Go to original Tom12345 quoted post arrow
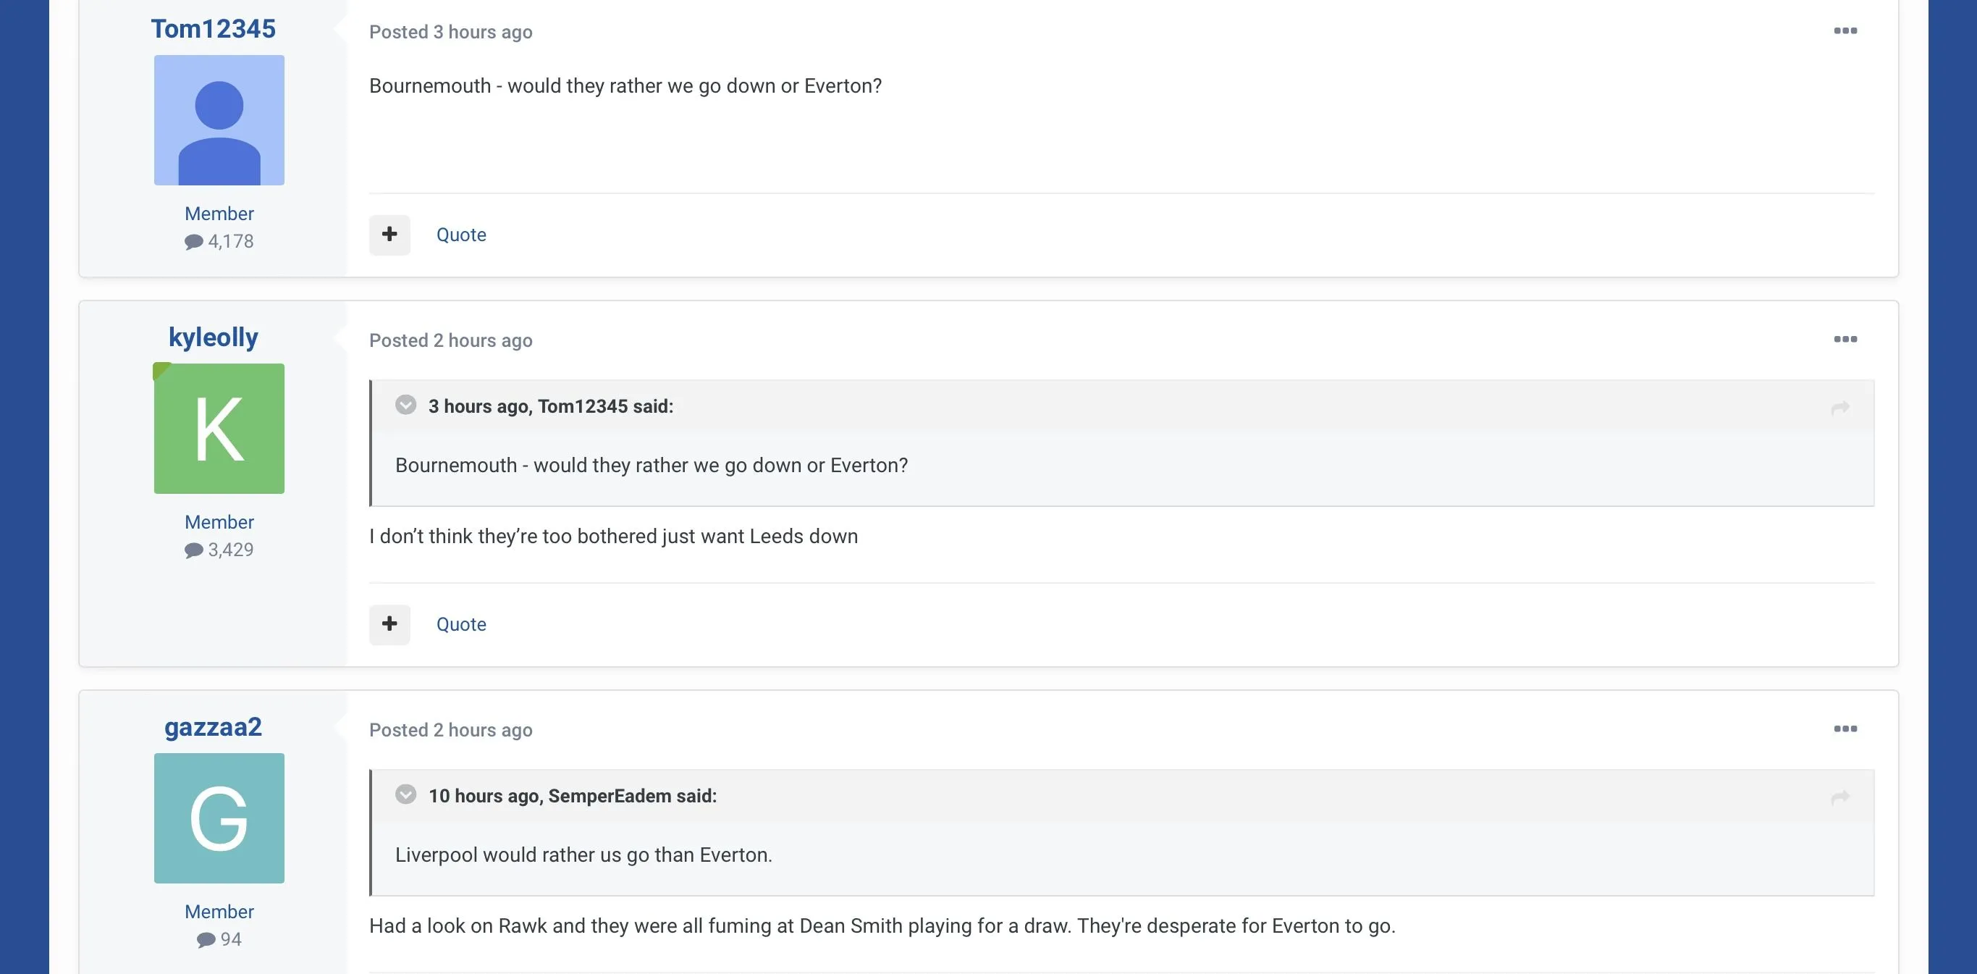 1839,408
